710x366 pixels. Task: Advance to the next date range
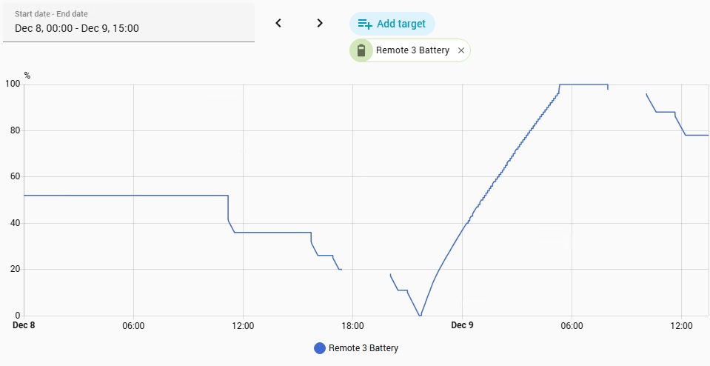pyautogui.click(x=320, y=23)
